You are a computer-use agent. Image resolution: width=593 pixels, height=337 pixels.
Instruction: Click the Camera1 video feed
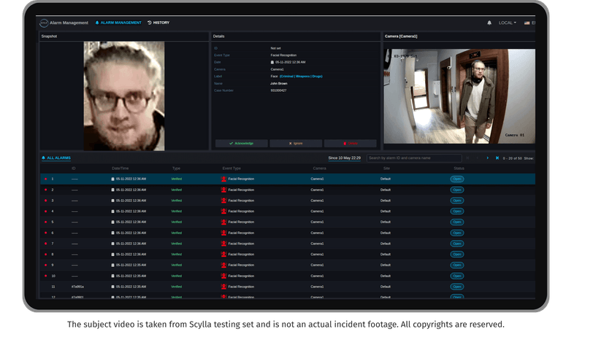coord(459,96)
